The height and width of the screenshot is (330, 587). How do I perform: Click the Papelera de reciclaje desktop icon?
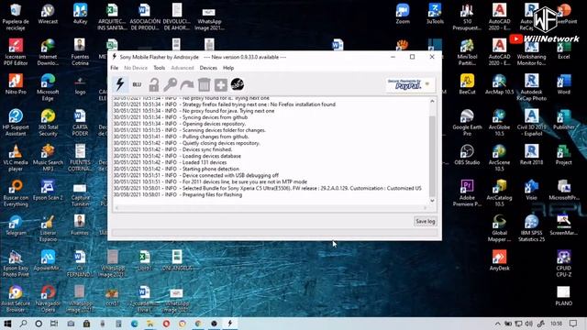click(16, 16)
